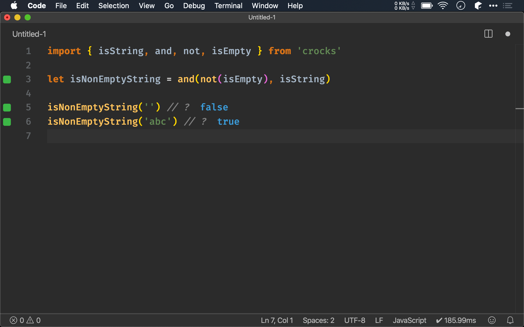This screenshot has width=524, height=327.
Task: Open the Selection menu
Action: click(x=114, y=6)
